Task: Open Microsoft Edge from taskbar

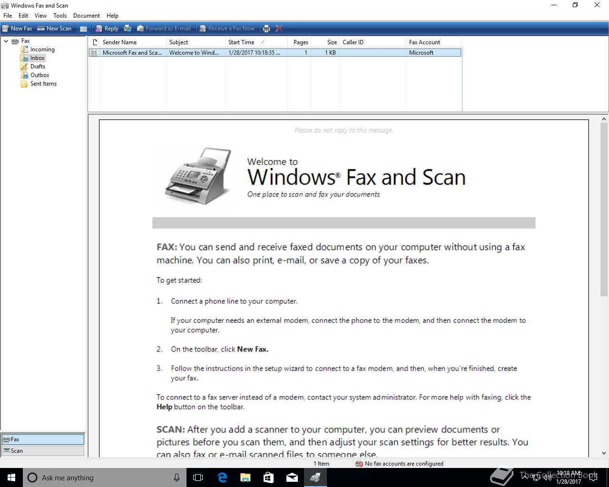Action: pos(222,477)
